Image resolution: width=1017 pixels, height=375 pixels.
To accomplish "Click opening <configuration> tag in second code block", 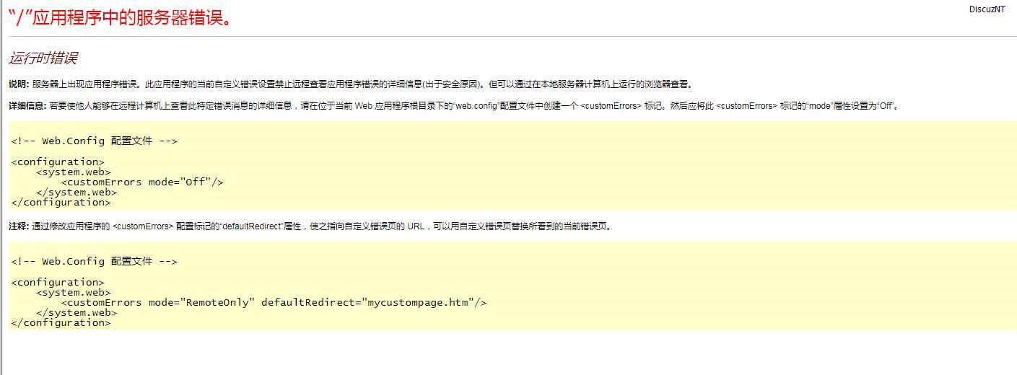I will (58, 282).
